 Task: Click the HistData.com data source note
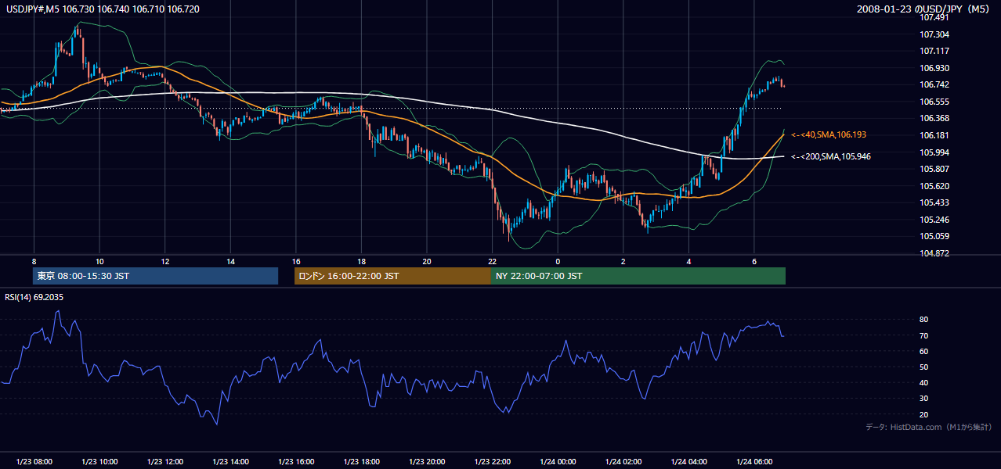[x=928, y=427]
